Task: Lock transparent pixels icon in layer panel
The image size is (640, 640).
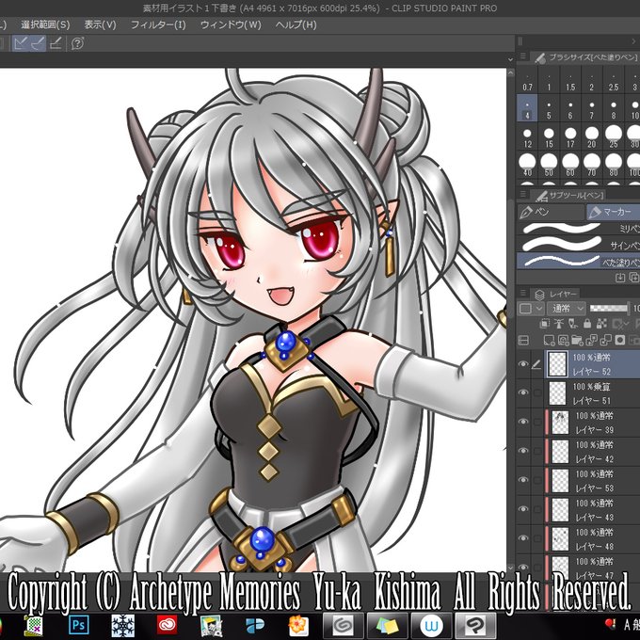Action: 601,324
